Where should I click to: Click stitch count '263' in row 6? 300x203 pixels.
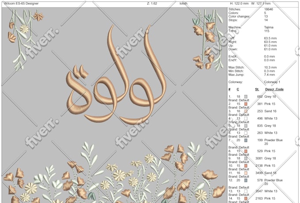pyautogui.click(x=260, y=133)
